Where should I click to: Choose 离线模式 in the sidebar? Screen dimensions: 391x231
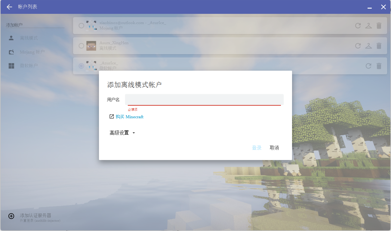[29, 38]
